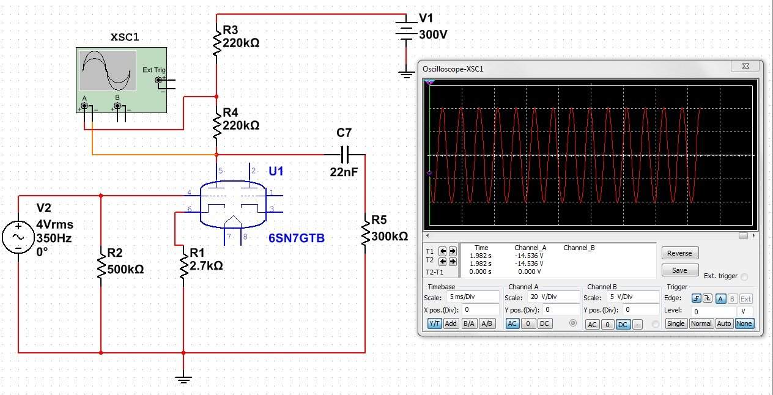Enable Y/T timebase display mode
Viewport: 773px width, 395px height.
[434, 323]
